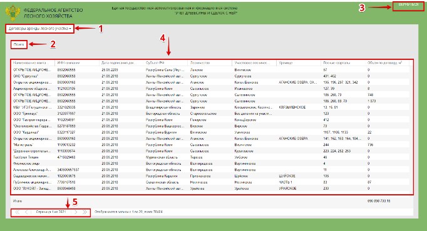Click the 'Мурманская область' cell
Image resolution: width=427 pixels, height=231 pixels.
pos(162,157)
